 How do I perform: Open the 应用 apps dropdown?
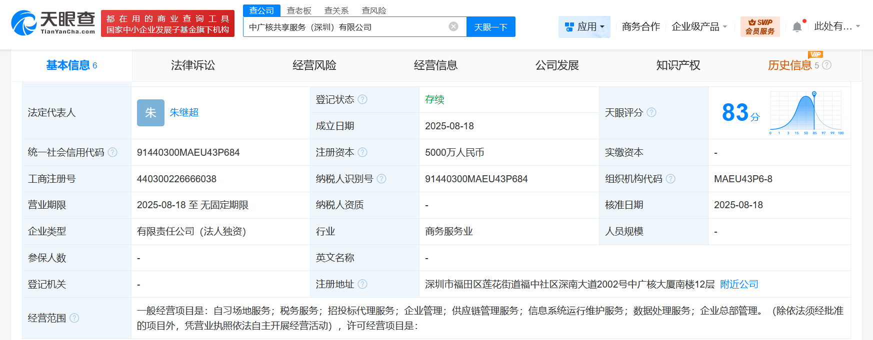[x=584, y=27]
